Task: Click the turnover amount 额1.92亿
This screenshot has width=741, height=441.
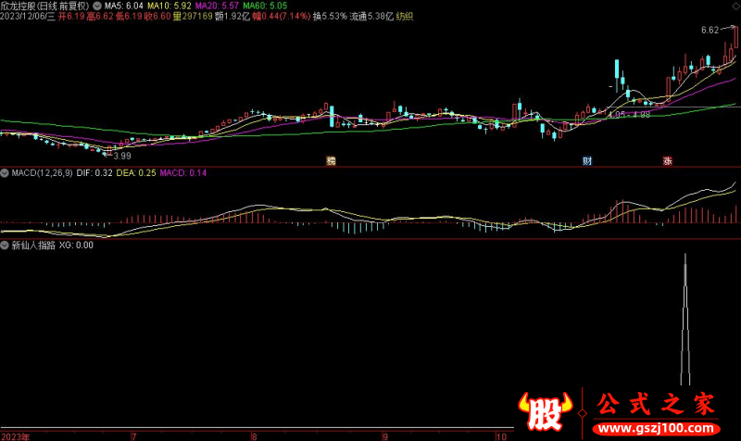Action: click(232, 16)
